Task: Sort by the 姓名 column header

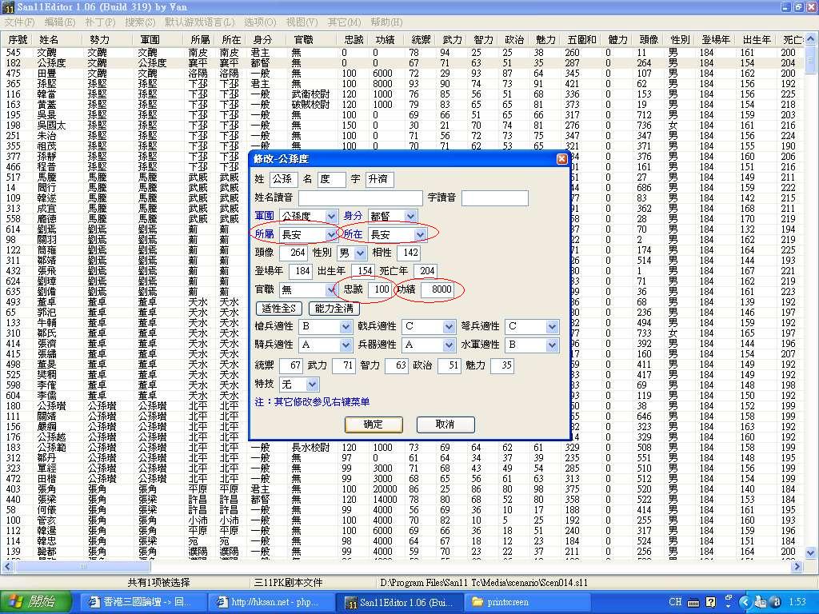Action: tap(58, 40)
